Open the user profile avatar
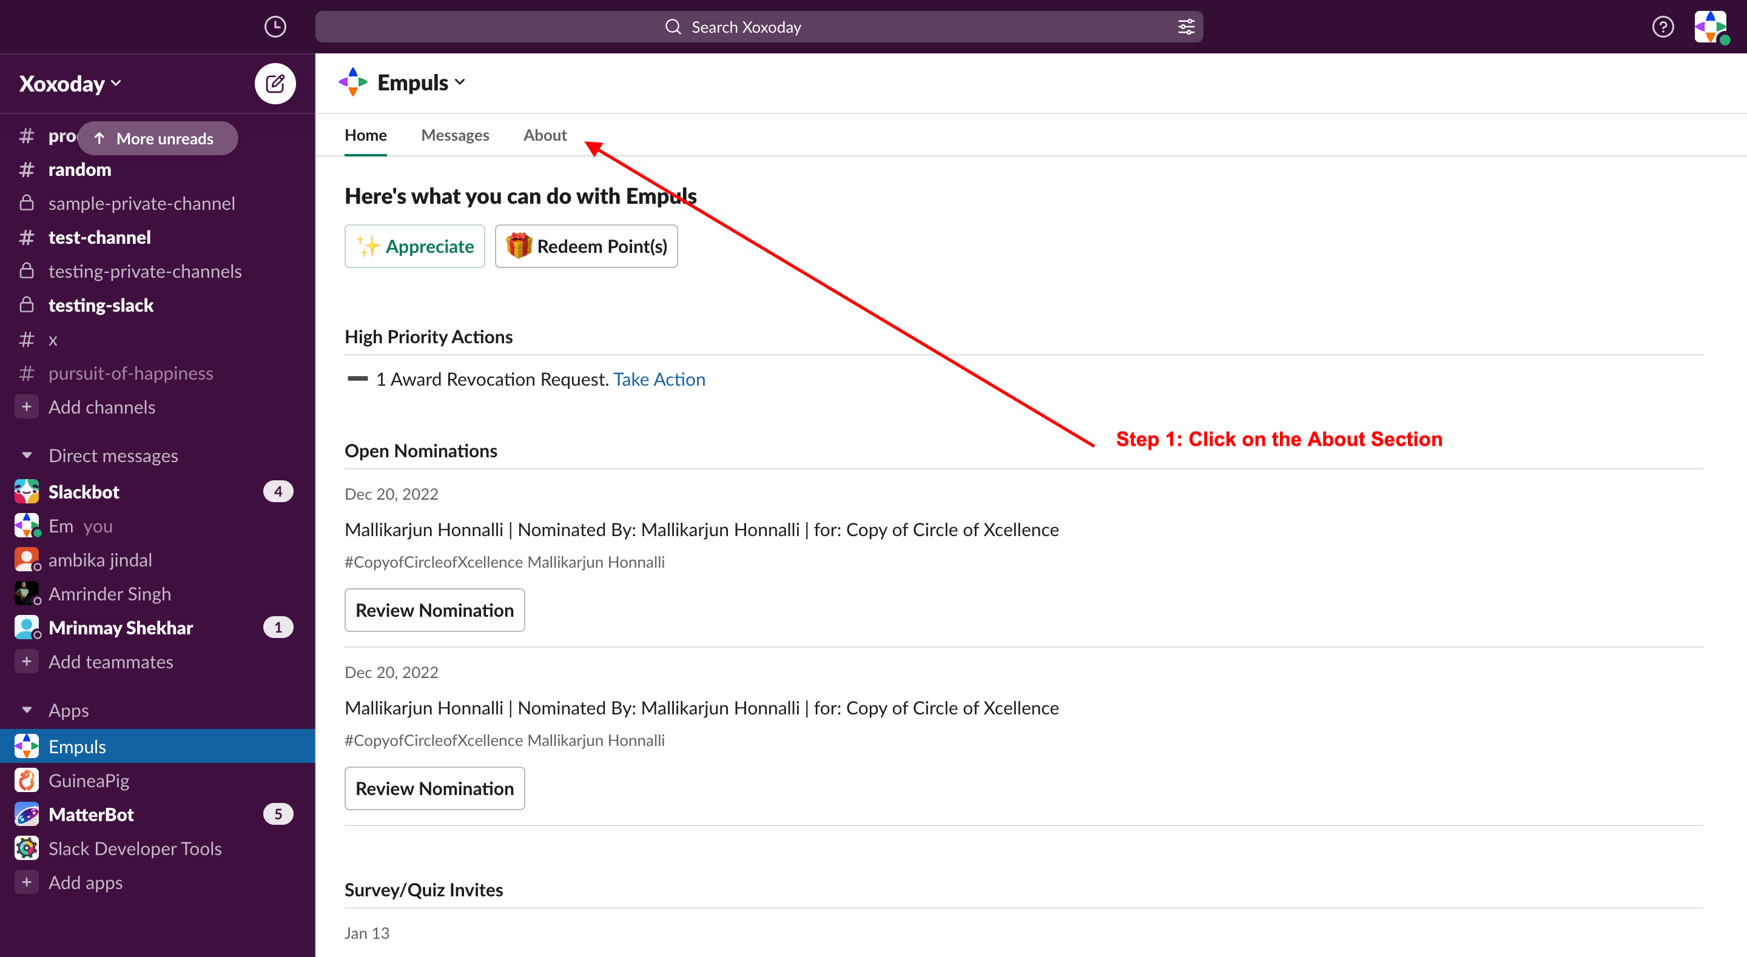Screen dimensions: 1747x957 coord(1711,27)
